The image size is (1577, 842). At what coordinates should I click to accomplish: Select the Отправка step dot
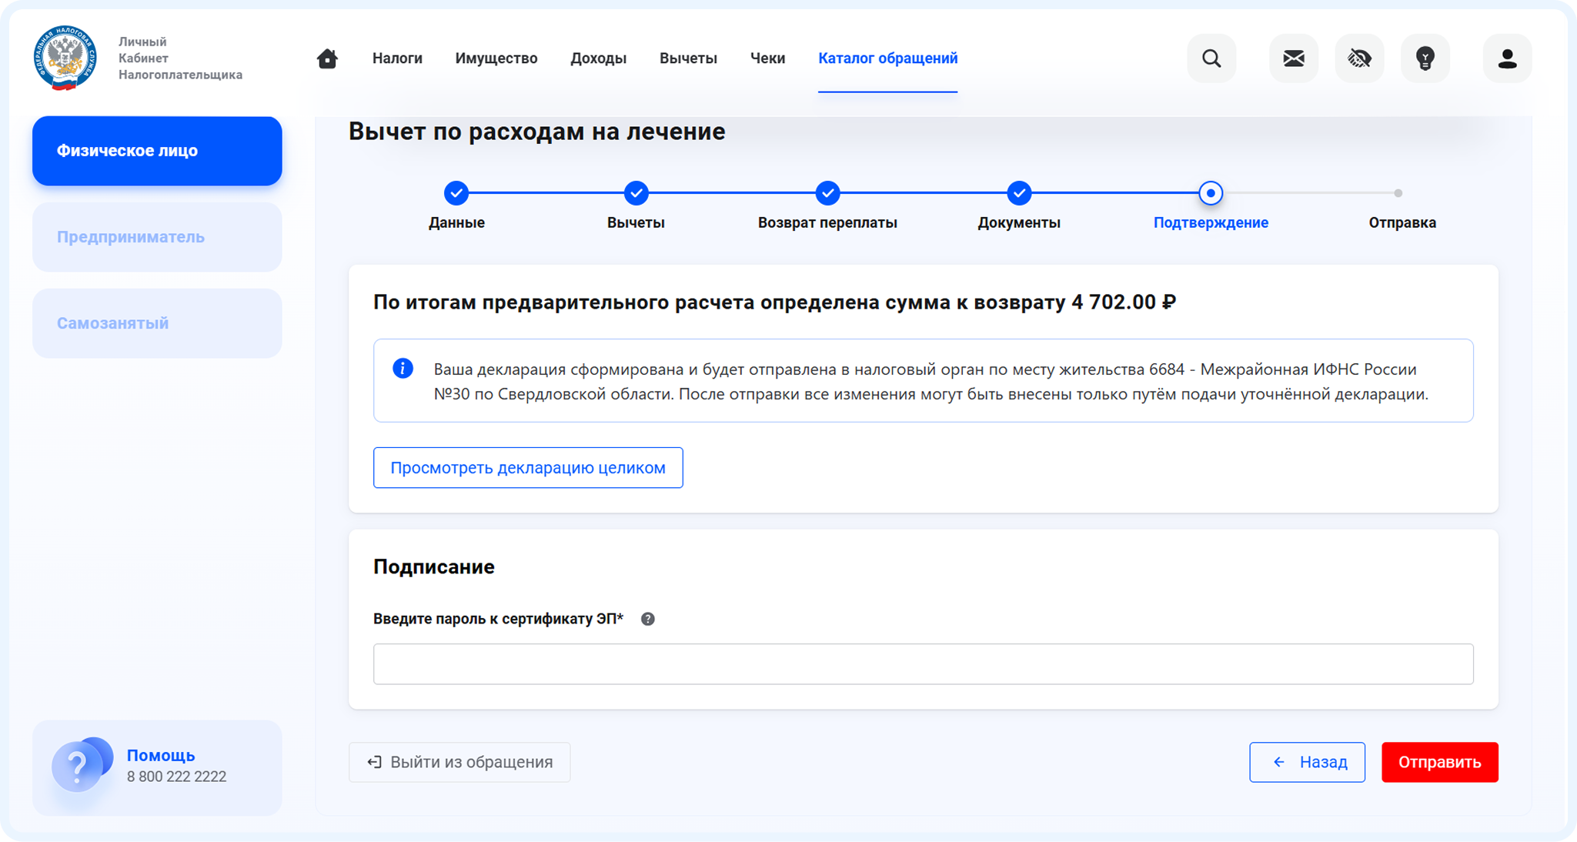[x=1398, y=193]
